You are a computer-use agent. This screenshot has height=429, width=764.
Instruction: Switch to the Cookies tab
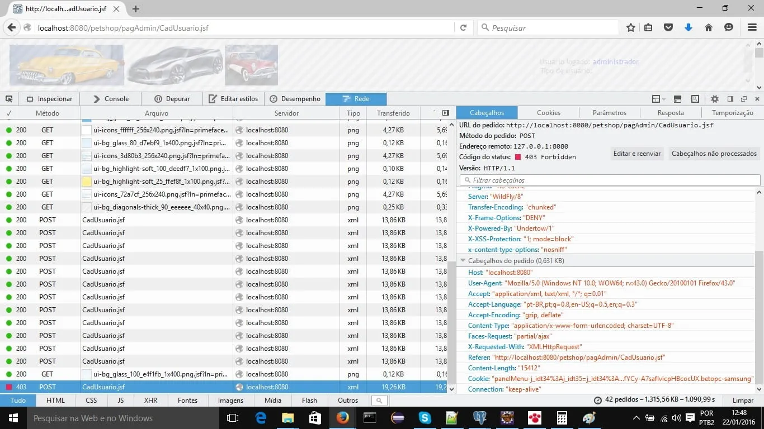tap(548, 113)
